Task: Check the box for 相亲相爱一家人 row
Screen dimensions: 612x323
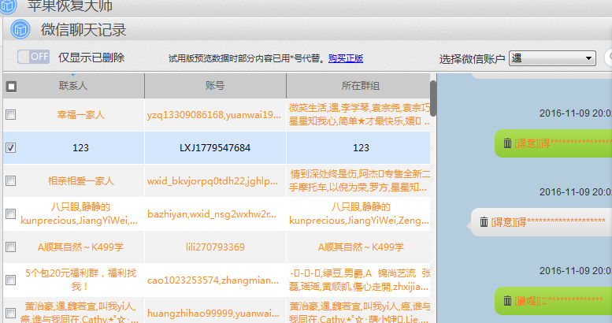Action: (11, 181)
